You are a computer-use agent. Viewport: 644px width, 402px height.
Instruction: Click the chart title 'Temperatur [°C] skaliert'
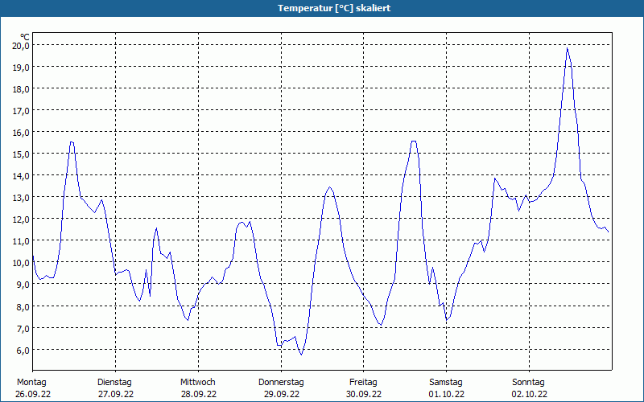(334, 8)
